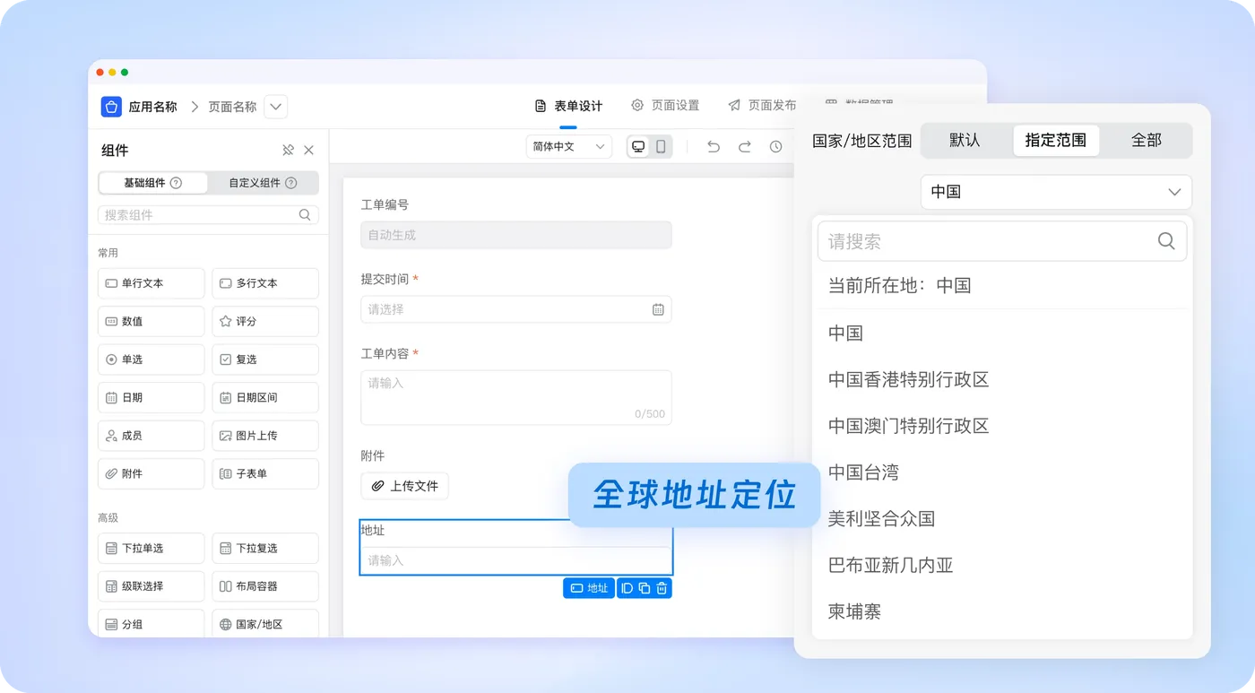Viewport: 1255px width, 693px height.
Task: Add the 下拉复选 component
Action: point(265,548)
